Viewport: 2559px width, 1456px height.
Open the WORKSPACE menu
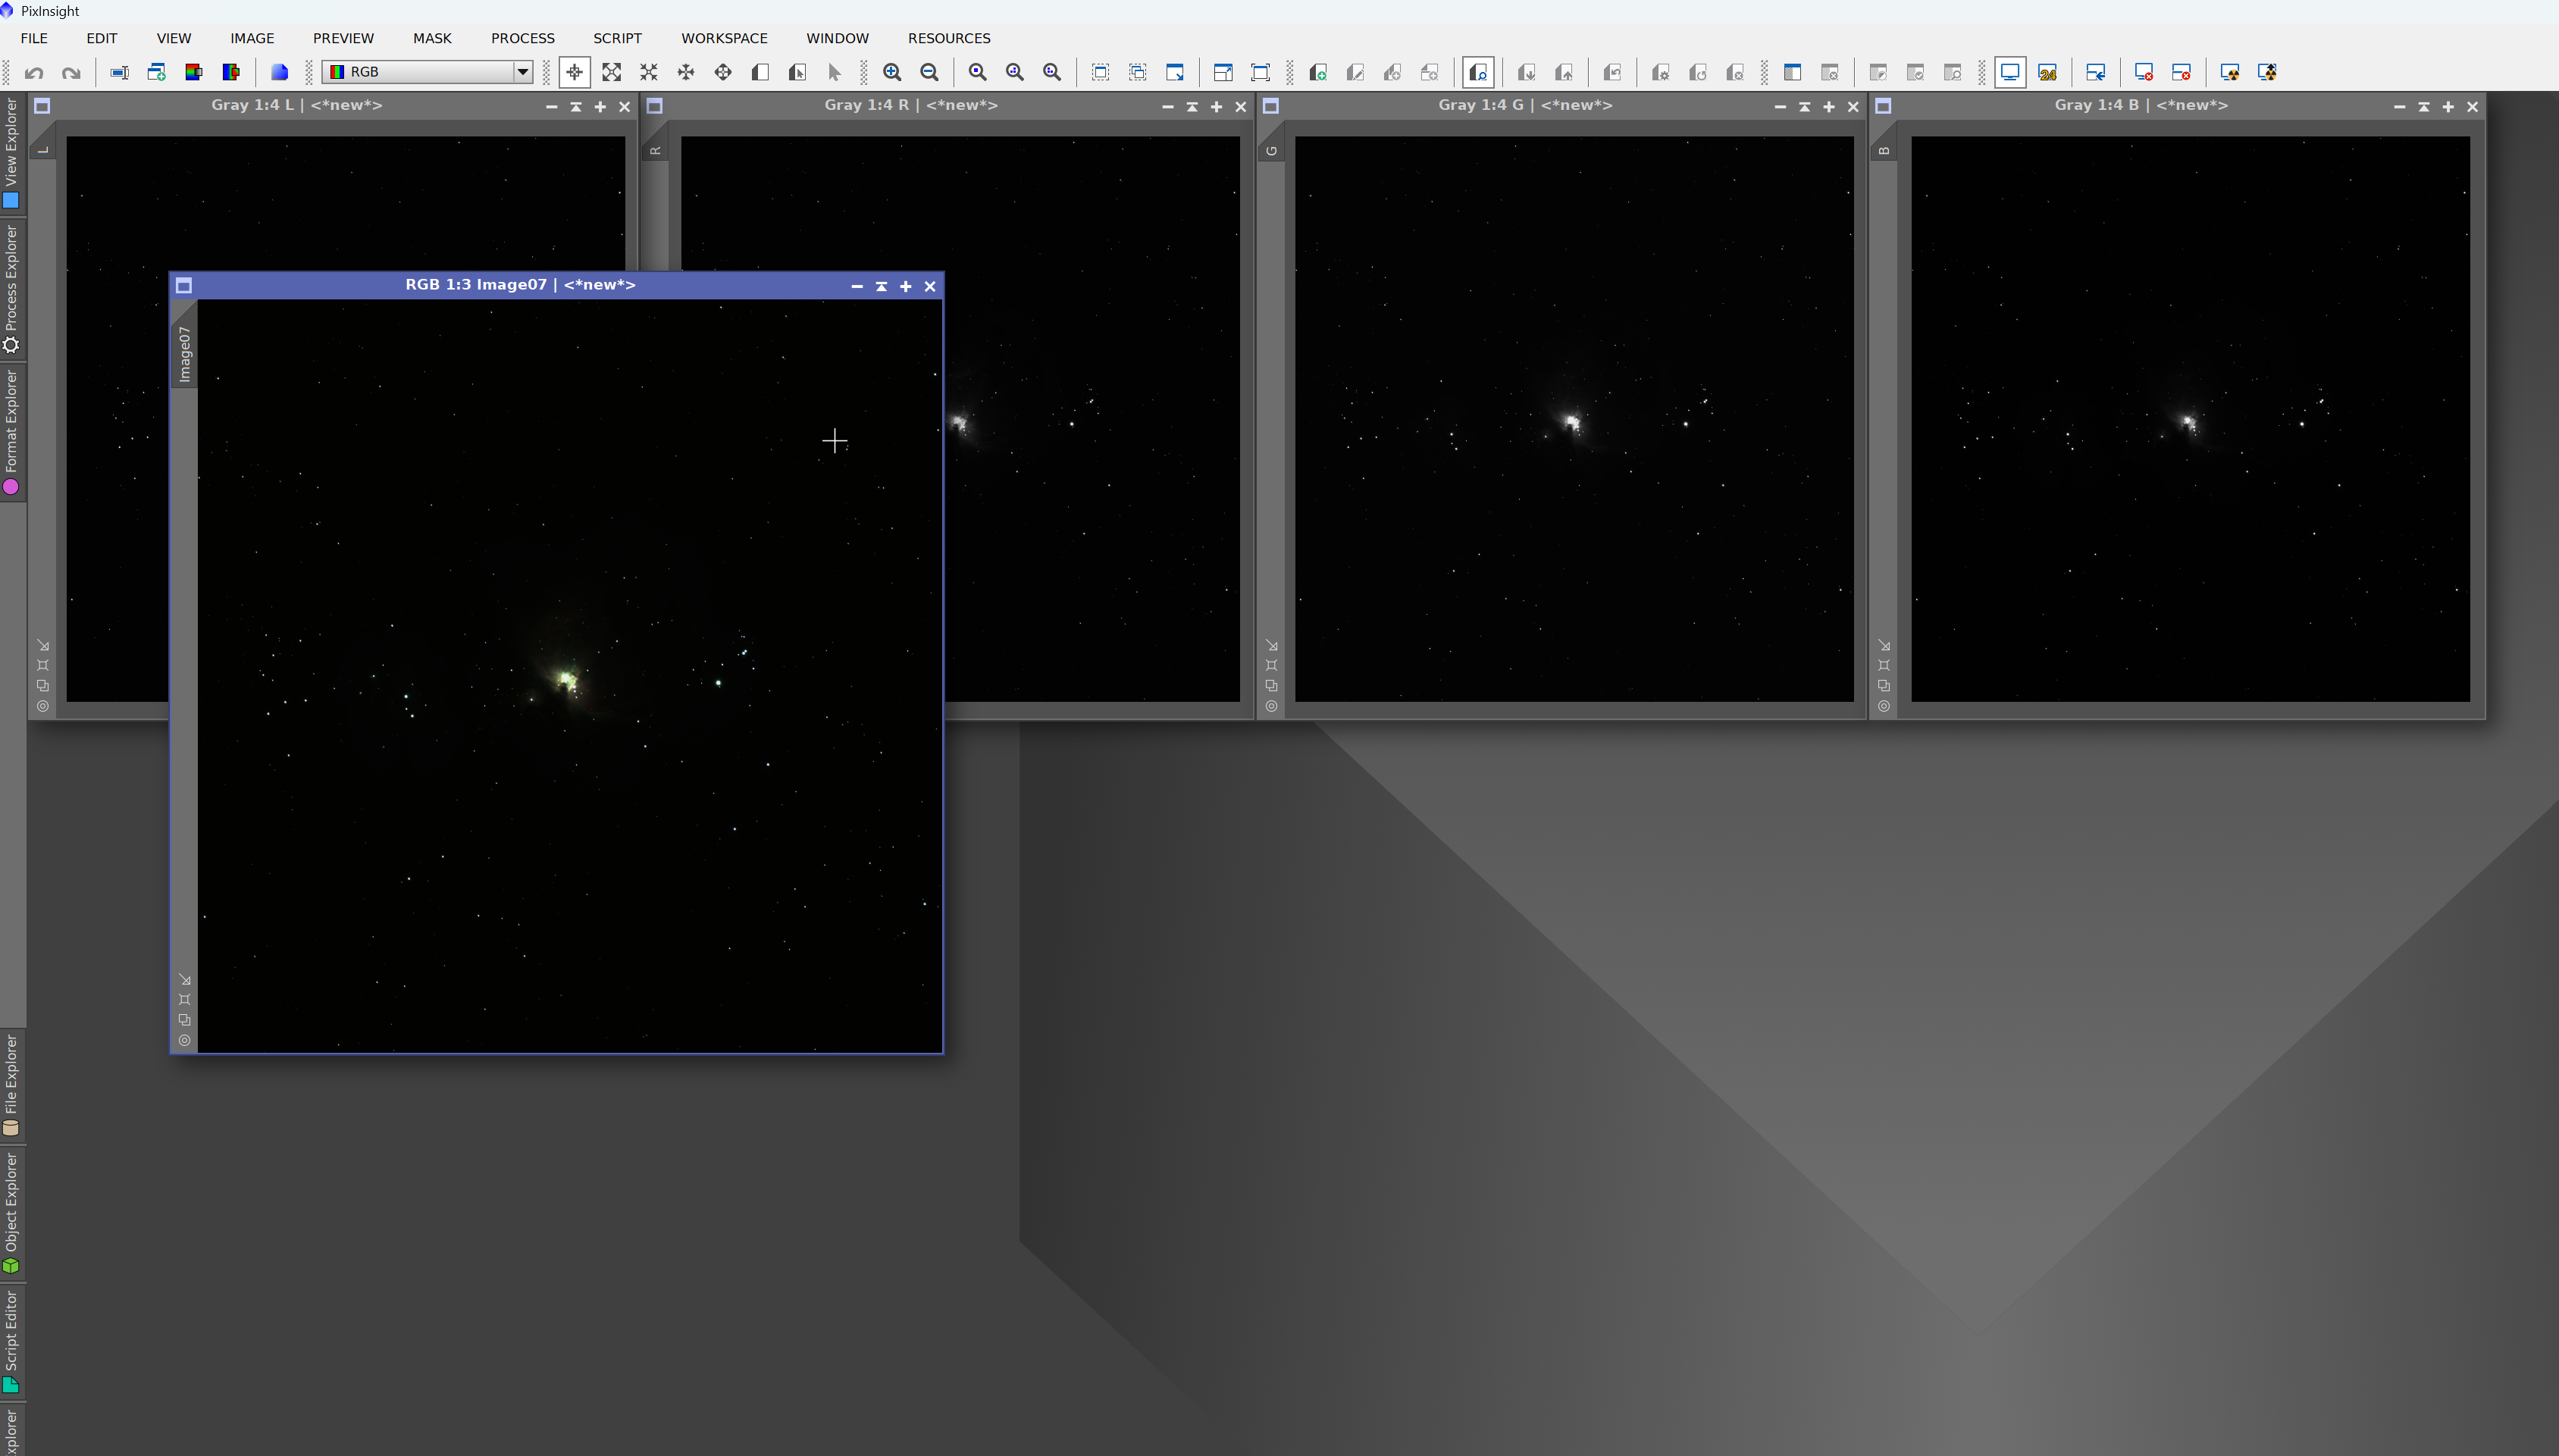[x=724, y=38]
